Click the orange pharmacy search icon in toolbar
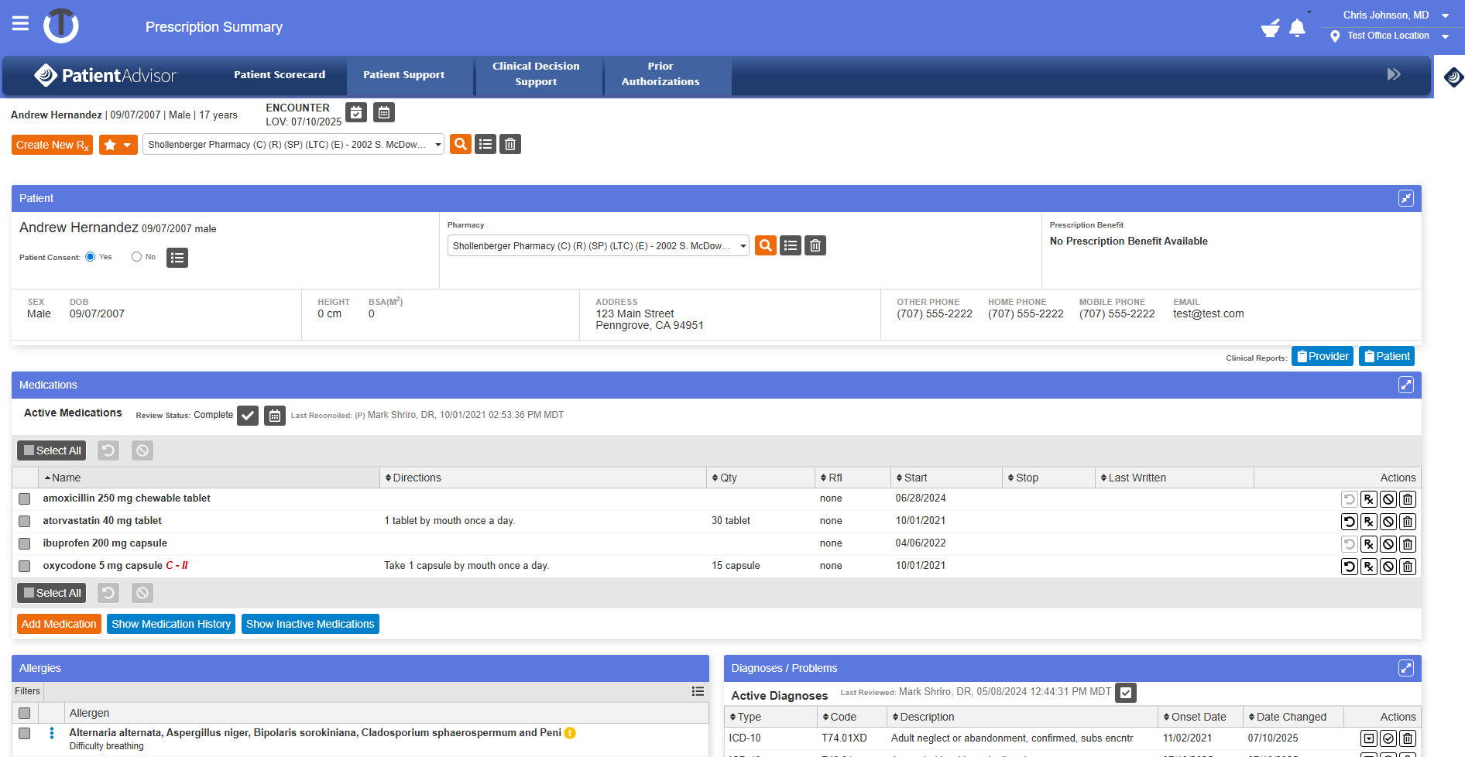 [461, 144]
